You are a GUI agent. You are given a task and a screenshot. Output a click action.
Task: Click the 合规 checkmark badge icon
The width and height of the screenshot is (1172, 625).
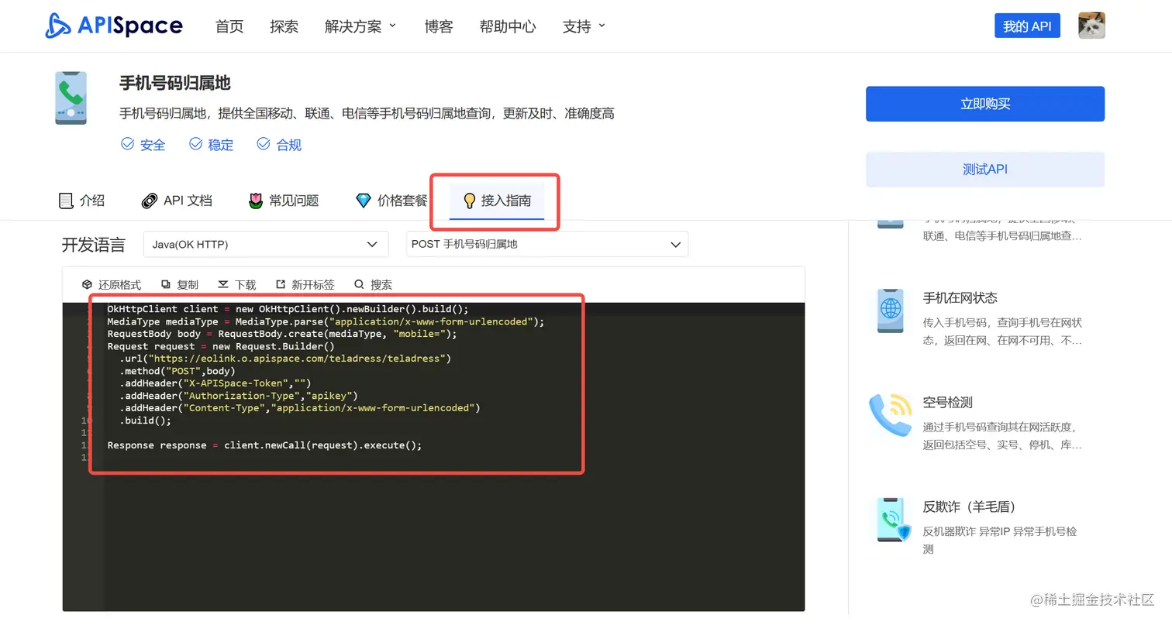pos(263,144)
